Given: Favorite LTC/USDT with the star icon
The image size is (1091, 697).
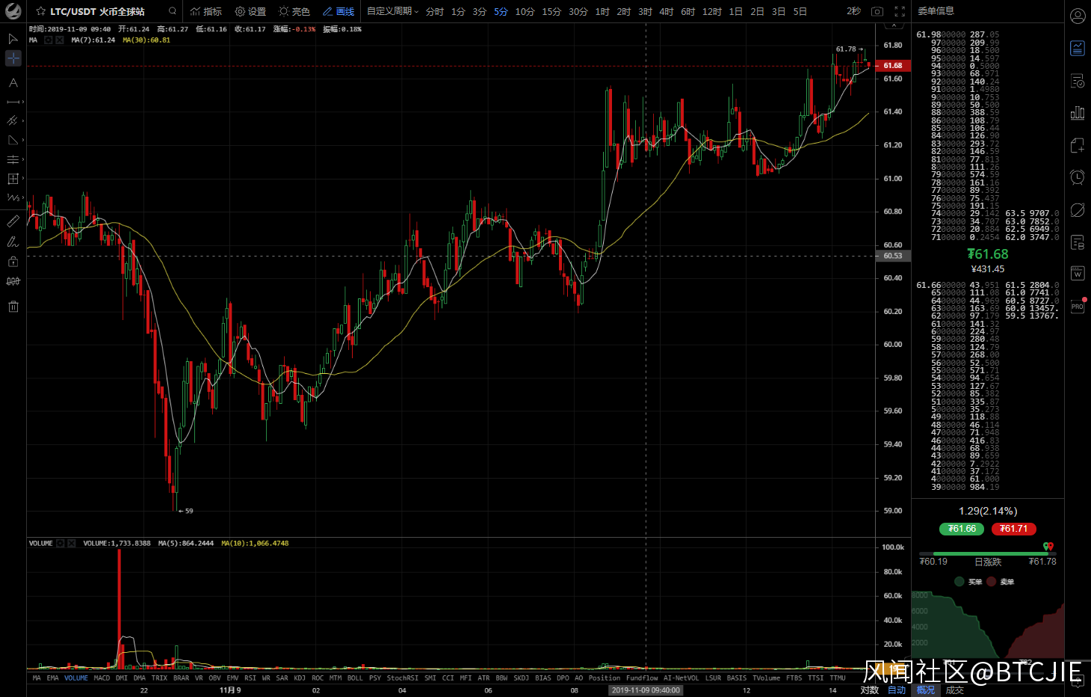Looking at the screenshot, I should [41, 11].
